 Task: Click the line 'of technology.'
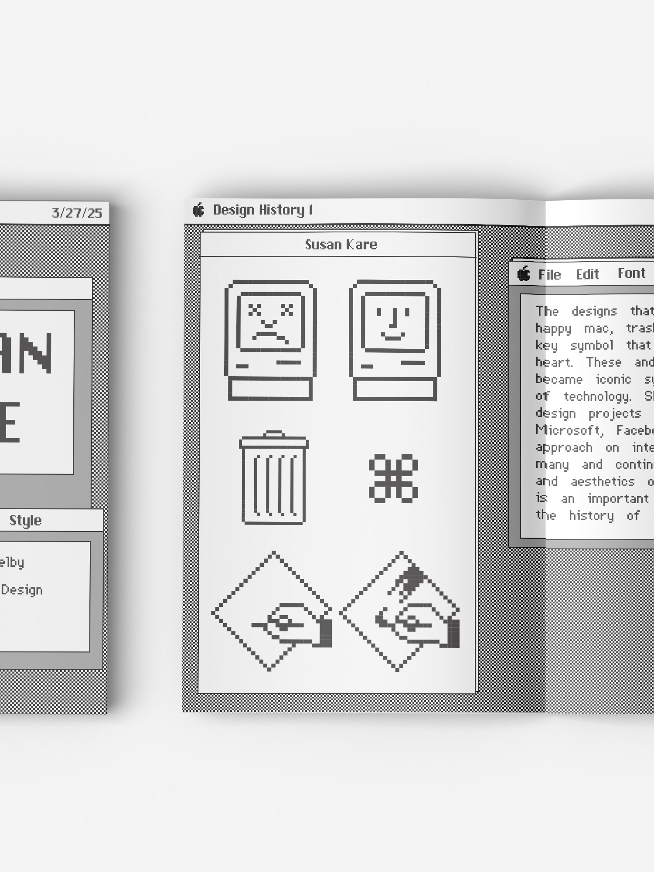pyautogui.click(x=595, y=396)
